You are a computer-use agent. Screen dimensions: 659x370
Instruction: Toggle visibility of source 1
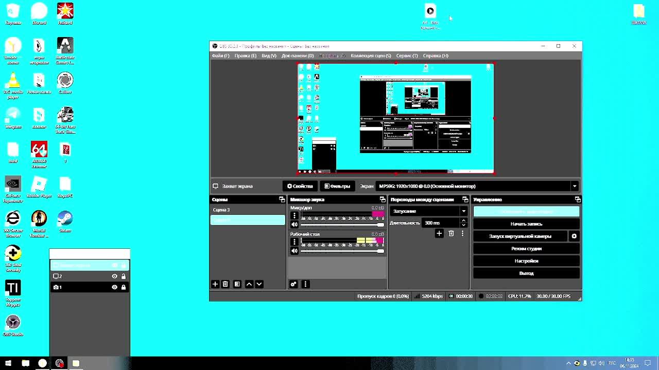[114, 287]
